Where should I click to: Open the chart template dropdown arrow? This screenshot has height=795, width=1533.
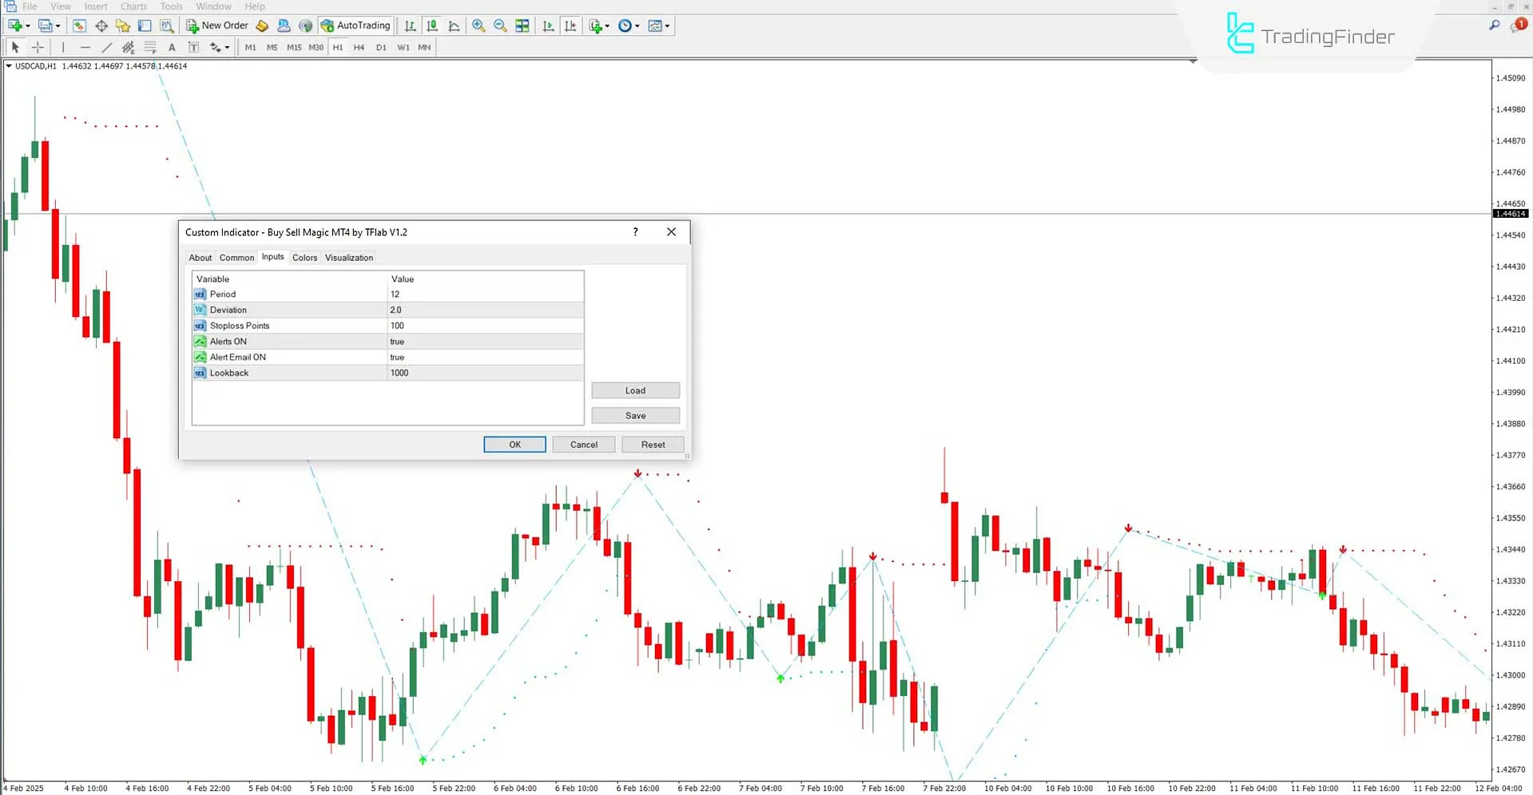669,26
